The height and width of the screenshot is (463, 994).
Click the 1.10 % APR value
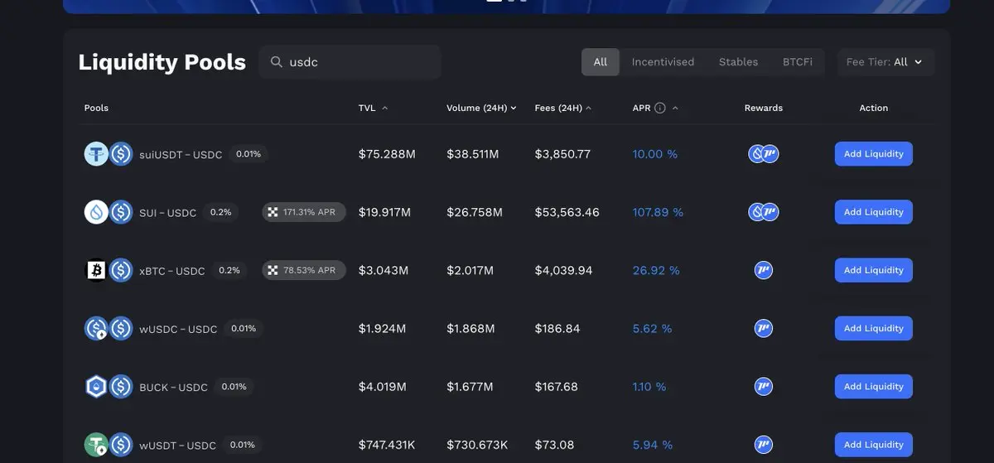click(649, 387)
